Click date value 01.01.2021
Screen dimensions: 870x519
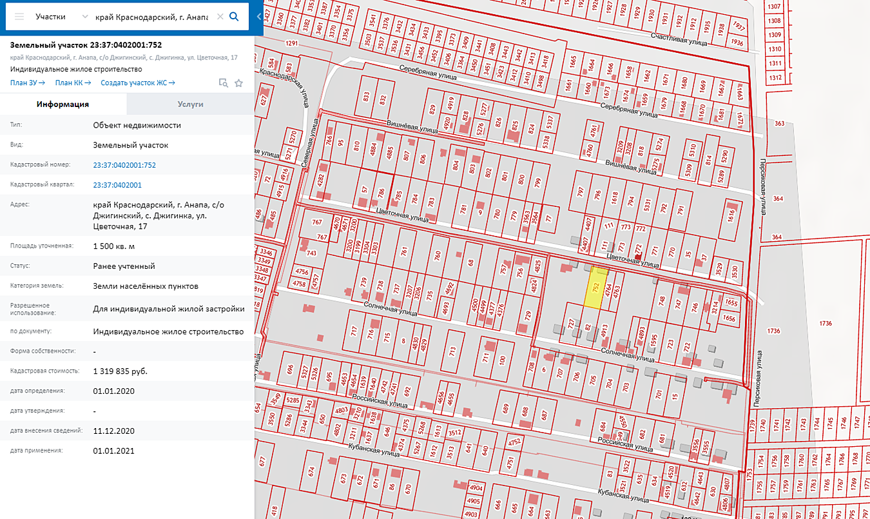113,451
